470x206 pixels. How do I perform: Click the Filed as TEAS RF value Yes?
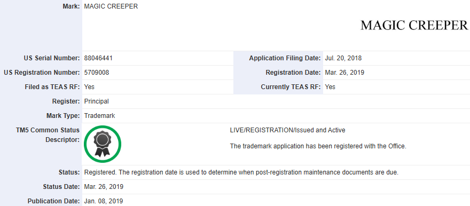click(x=89, y=87)
